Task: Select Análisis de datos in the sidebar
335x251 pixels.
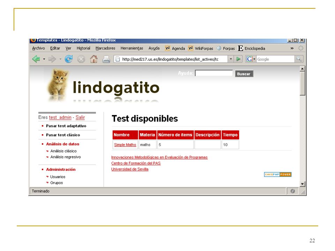Action: (62, 144)
